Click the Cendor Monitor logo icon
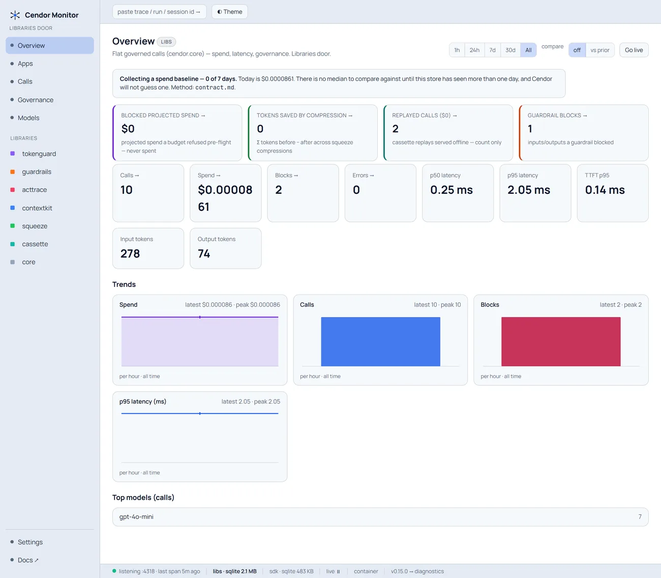661x578 pixels. click(15, 15)
